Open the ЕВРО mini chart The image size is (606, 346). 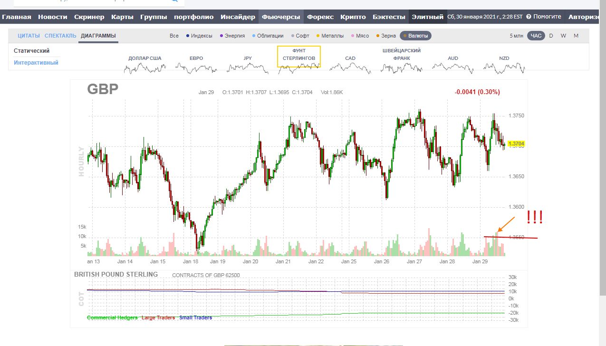pos(196,64)
